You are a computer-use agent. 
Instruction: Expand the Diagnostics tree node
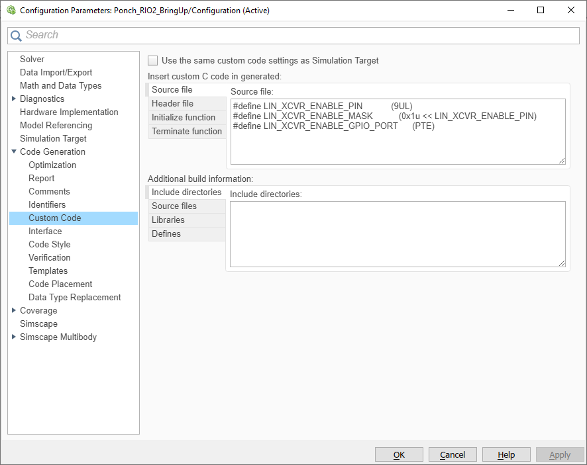point(15,99)
